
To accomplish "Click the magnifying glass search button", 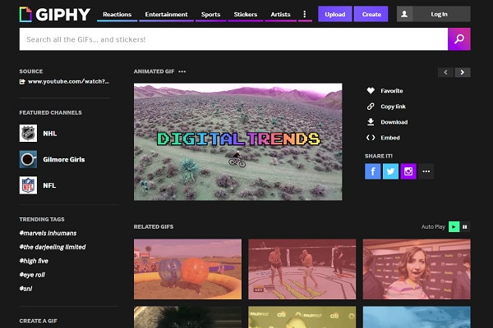I will point(459,39).
